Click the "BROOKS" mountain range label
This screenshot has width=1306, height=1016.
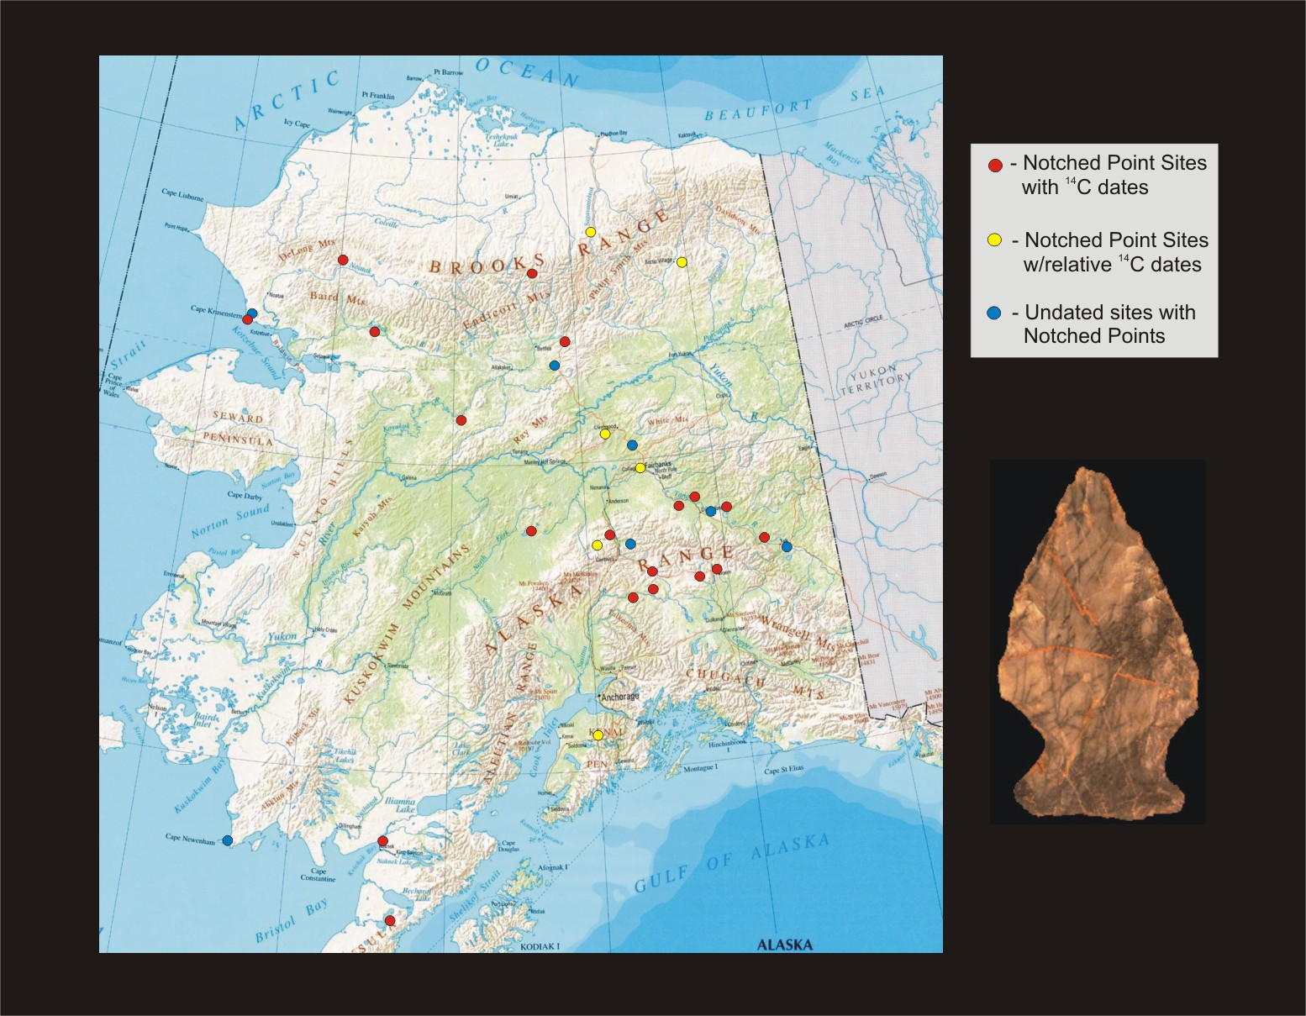(x=487, y=264)
